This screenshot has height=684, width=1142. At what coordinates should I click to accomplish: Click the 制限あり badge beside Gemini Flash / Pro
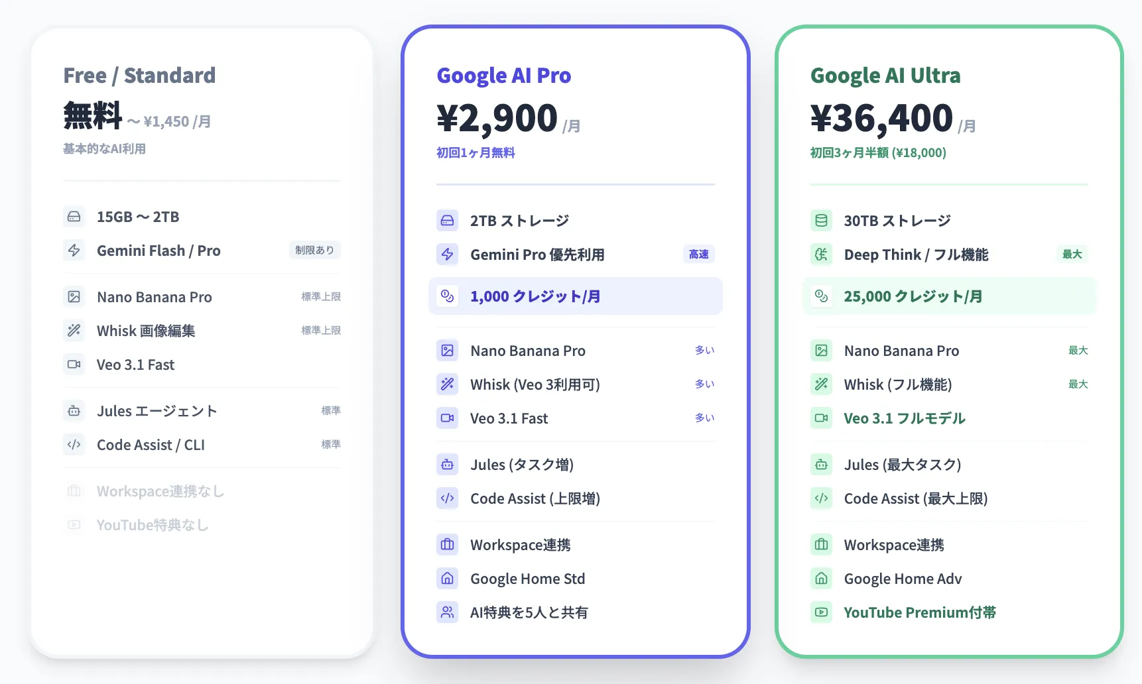pos(314,250)
